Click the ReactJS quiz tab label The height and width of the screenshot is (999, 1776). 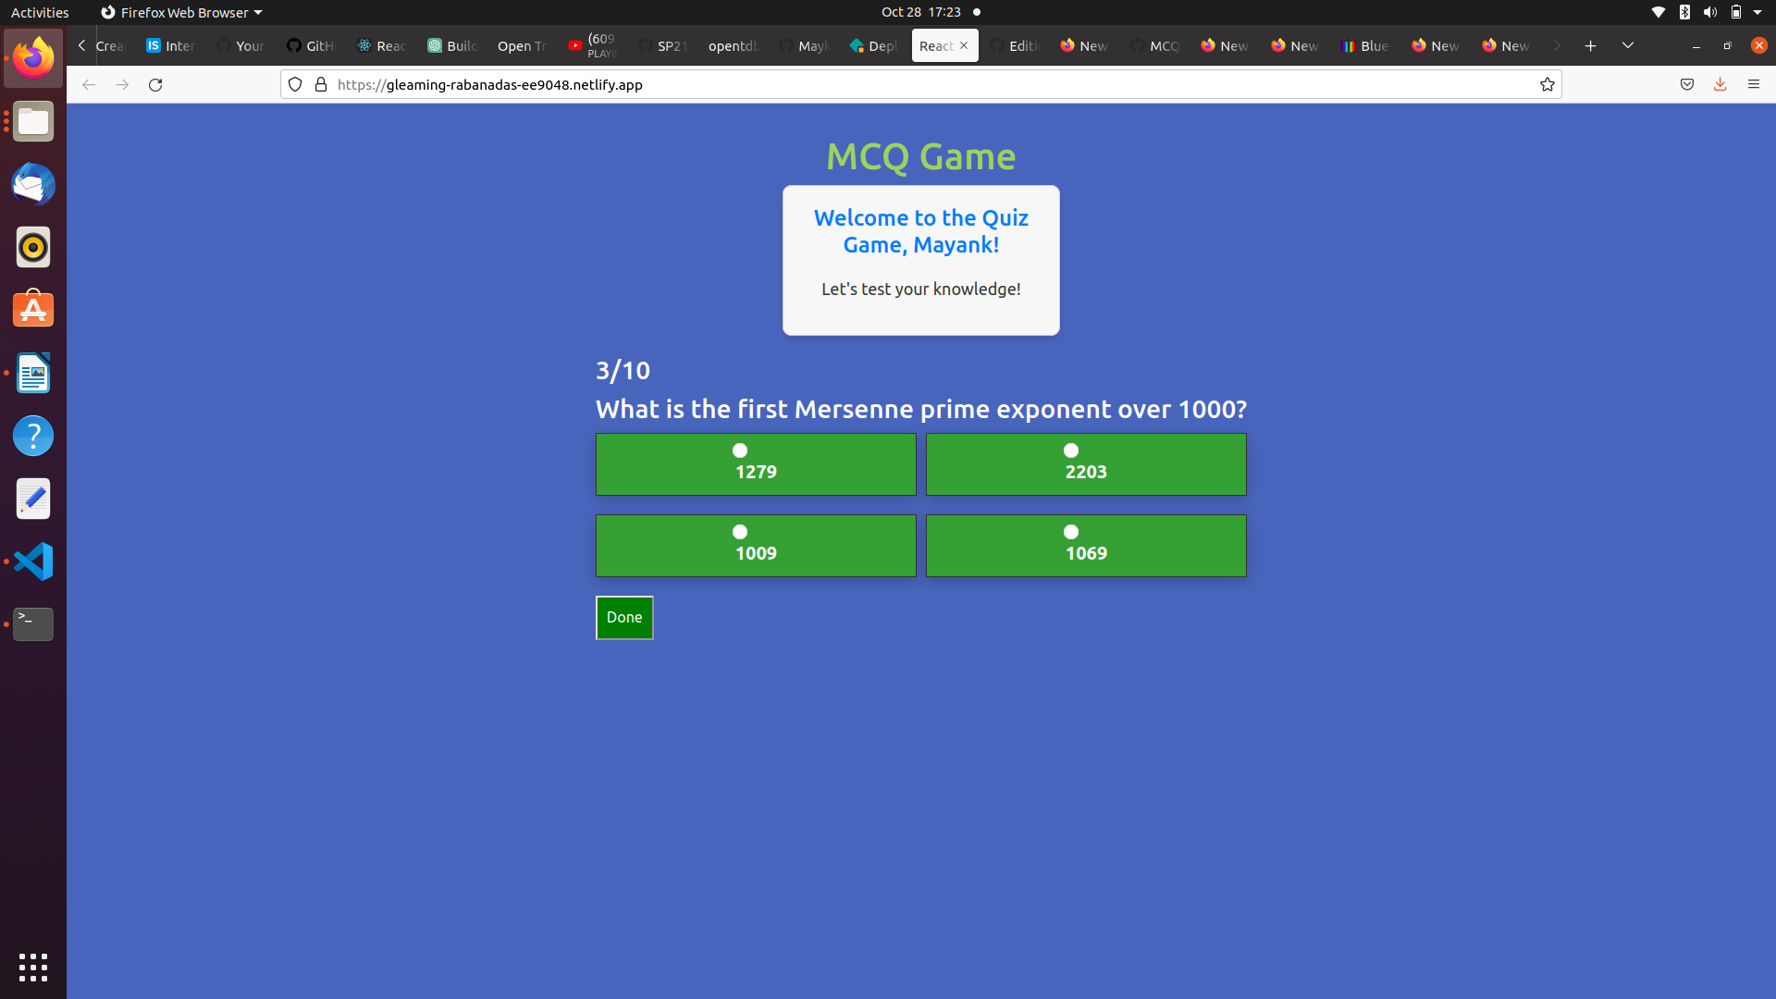click(933, 45)
